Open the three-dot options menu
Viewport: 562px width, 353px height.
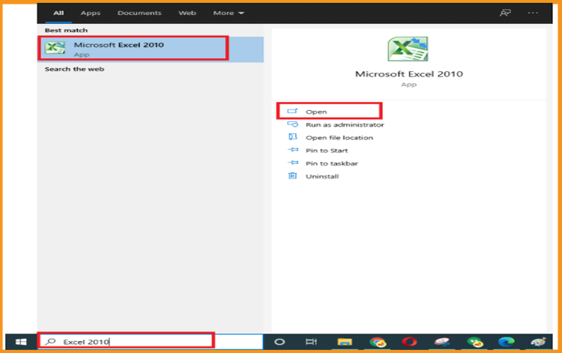(x=533, y=13)
